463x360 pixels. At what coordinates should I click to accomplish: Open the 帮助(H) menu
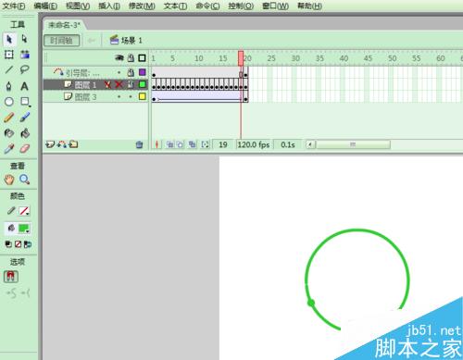coord(309,6)
